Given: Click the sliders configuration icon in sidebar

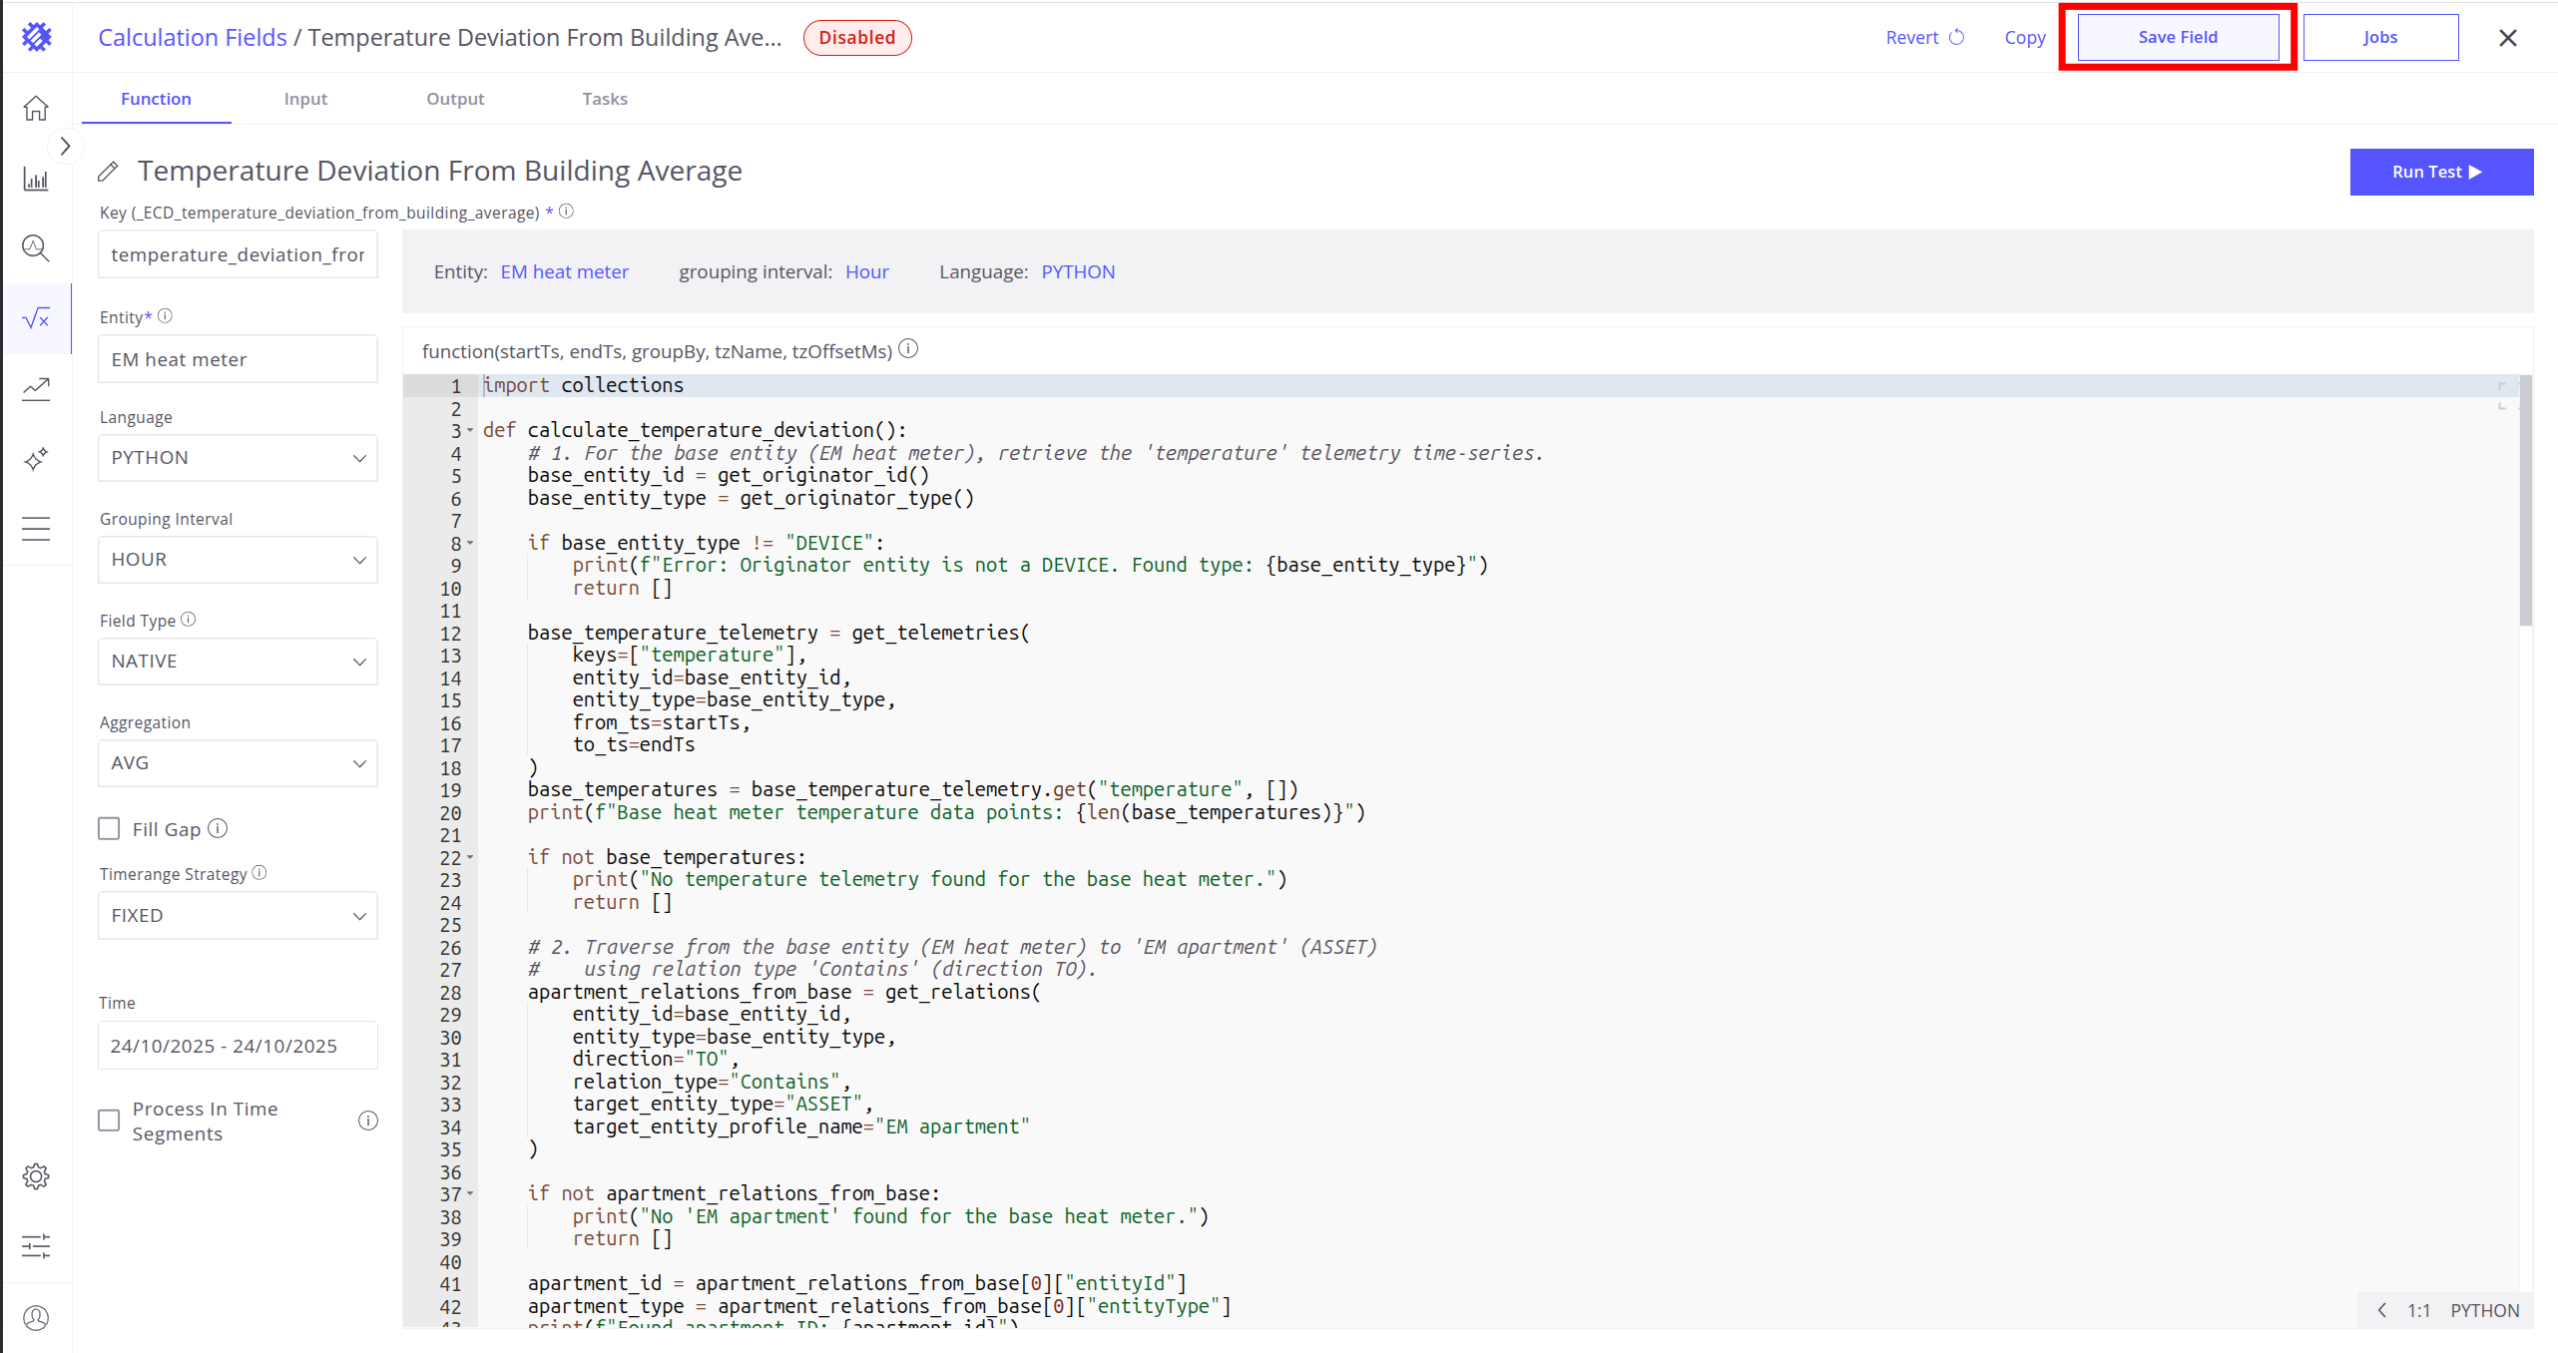Looking at the screenshot, I should (36, 1246).
